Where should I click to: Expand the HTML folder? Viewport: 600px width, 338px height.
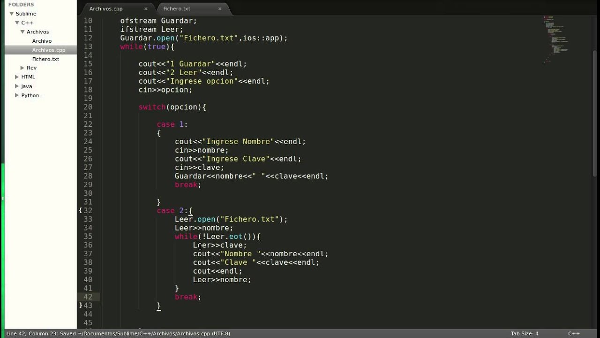click(x=17, y=77)
